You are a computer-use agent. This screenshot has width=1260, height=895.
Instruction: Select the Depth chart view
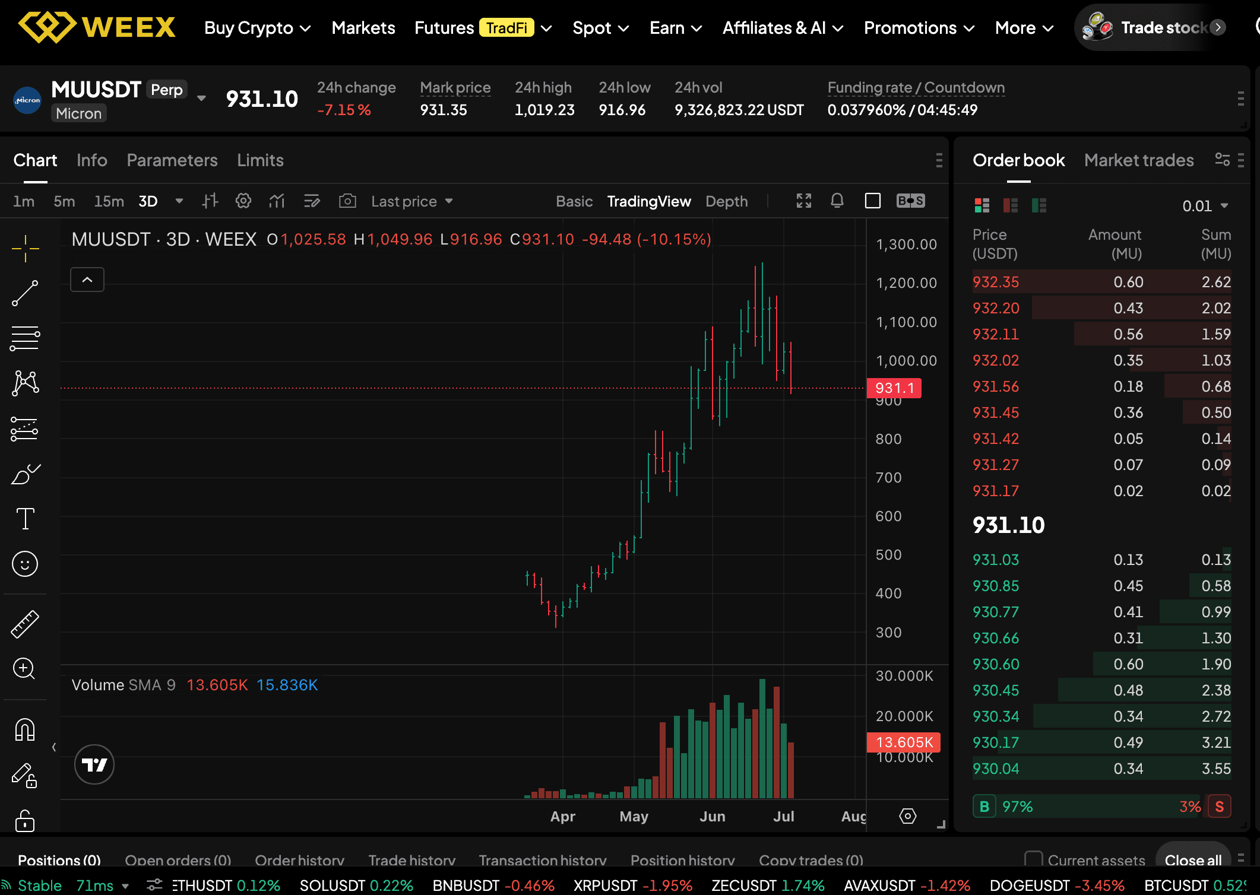point(727,201)
